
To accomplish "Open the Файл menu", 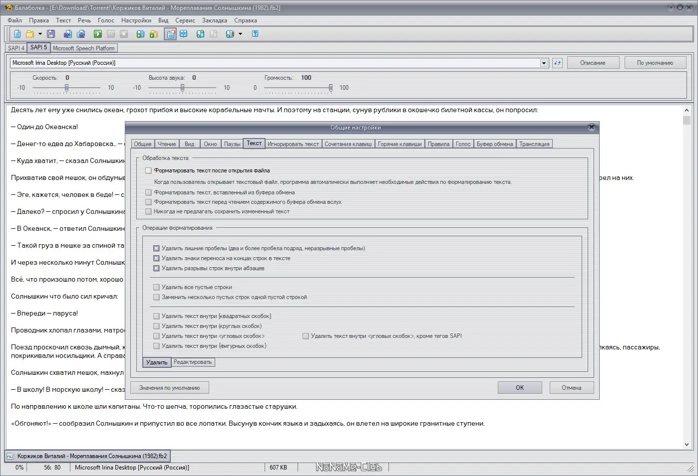I will [x=14, y=20].
